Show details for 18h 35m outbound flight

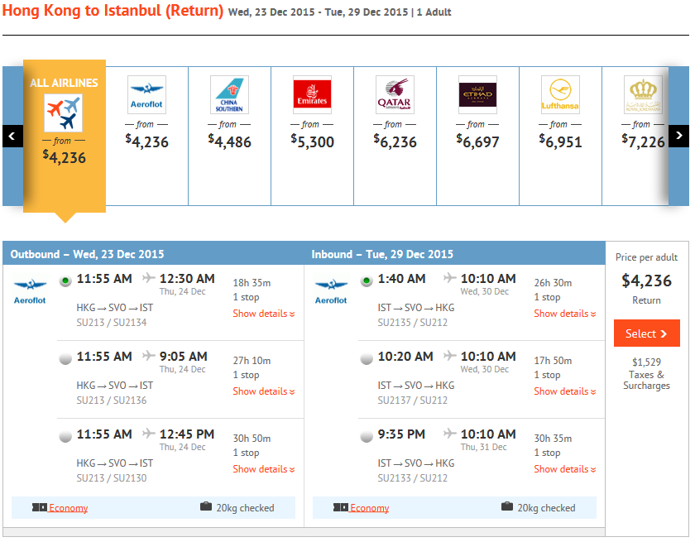(264, 314)
